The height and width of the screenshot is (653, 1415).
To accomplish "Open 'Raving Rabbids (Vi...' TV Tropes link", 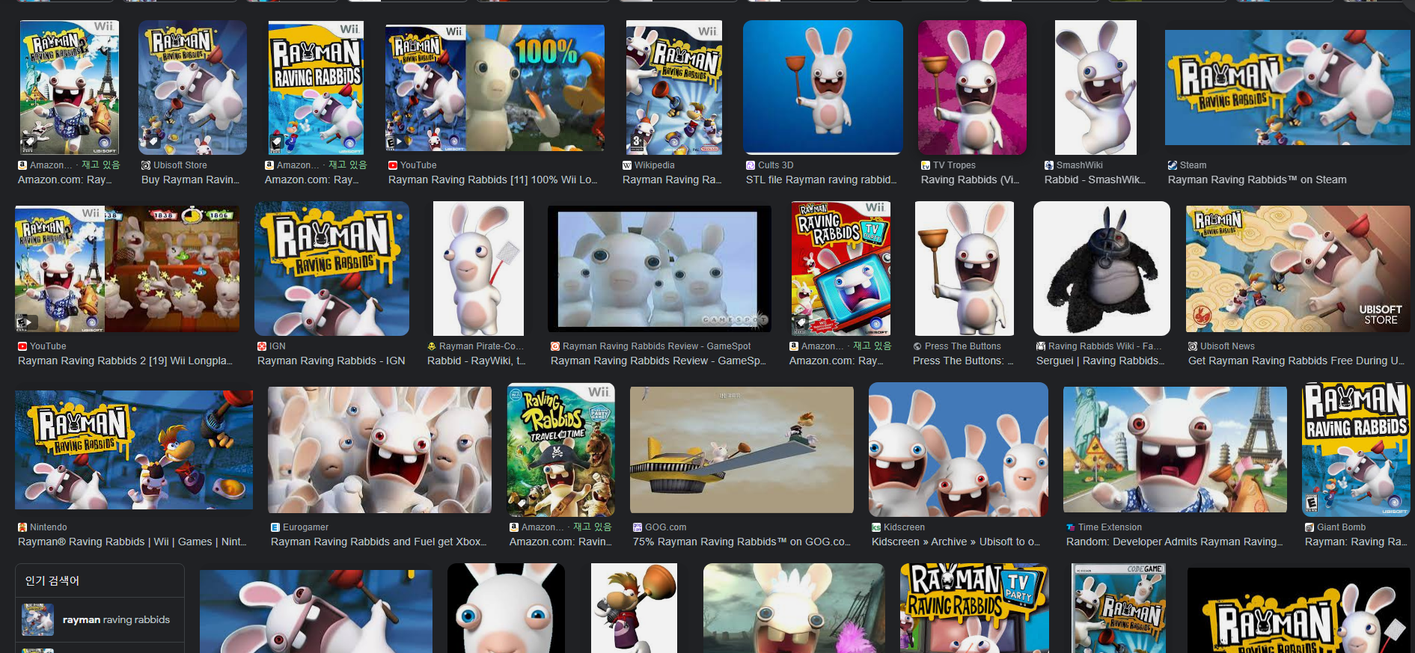I will point(970,180).
